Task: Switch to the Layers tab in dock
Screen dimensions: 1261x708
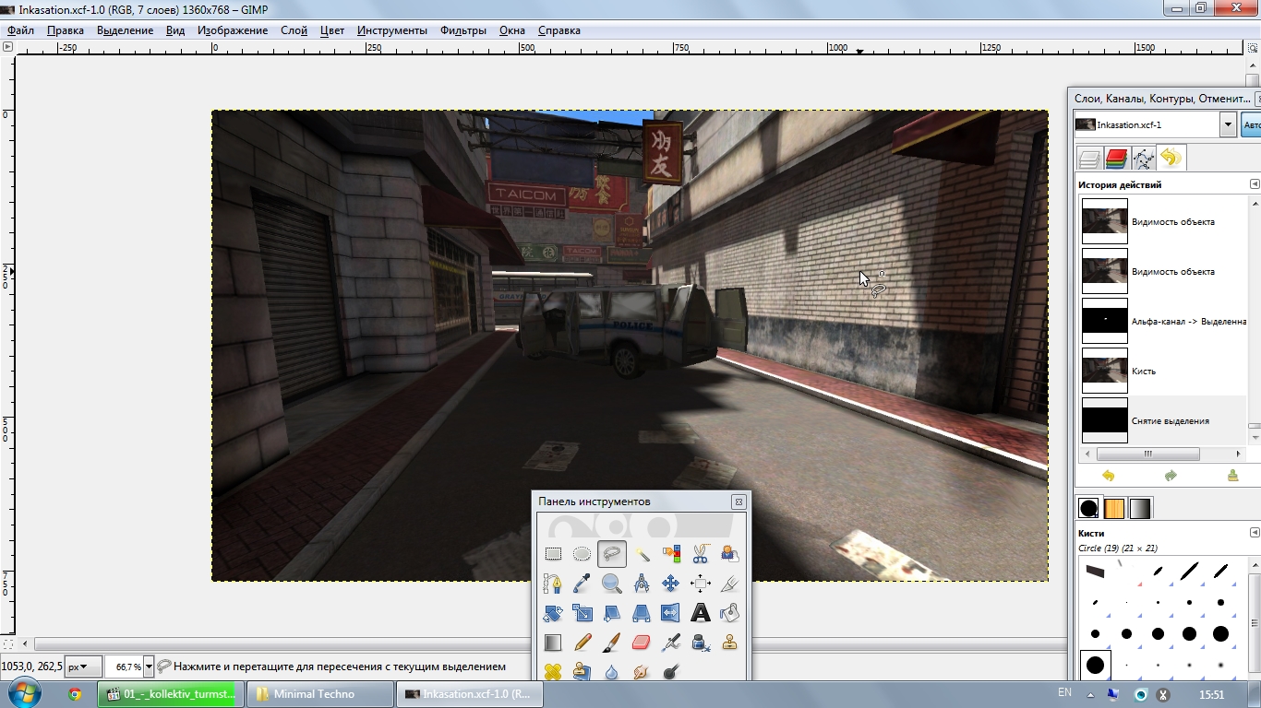Action: [1090, 159]
